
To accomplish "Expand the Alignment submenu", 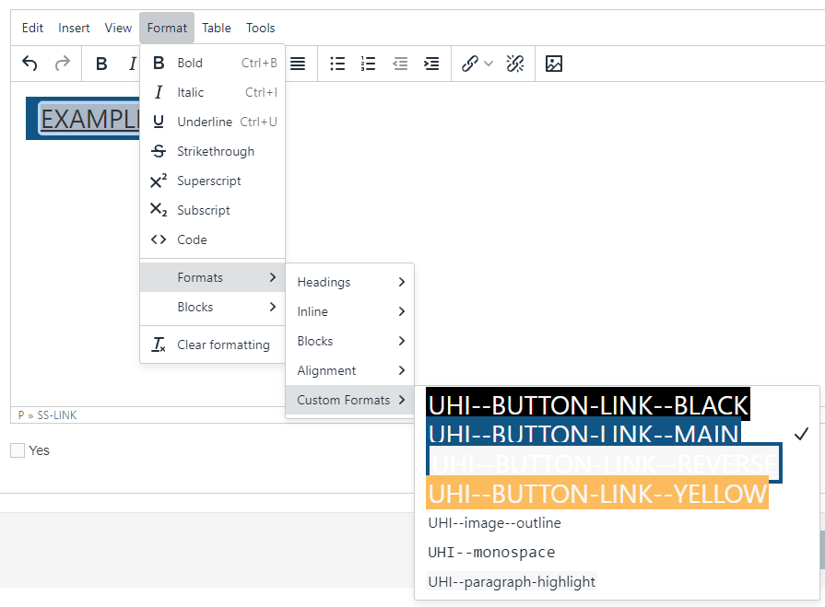I will [350, 370].
